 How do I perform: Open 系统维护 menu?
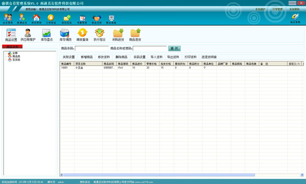[x=260, y=9]
